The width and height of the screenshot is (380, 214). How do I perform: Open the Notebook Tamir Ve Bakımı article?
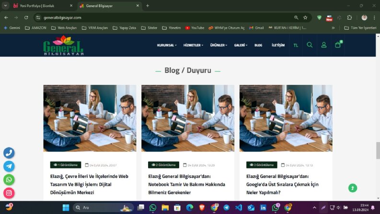[186, 184]
